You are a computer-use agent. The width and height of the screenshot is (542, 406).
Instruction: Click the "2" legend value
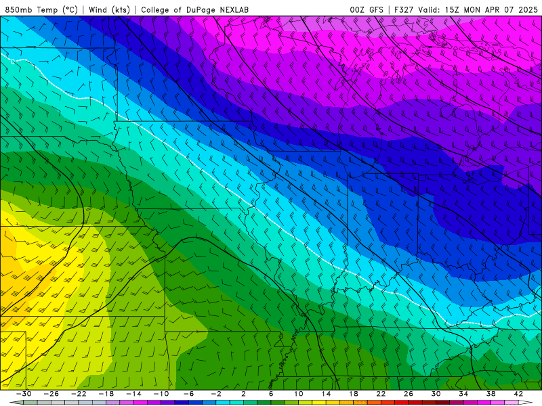pos(244,394)
